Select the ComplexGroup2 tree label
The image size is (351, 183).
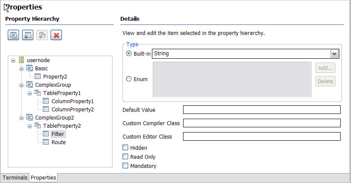pyautogui.click(x=55, y=117)
